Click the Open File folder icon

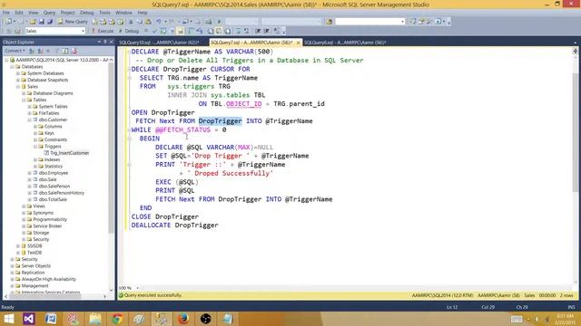[x=33, y=22]
